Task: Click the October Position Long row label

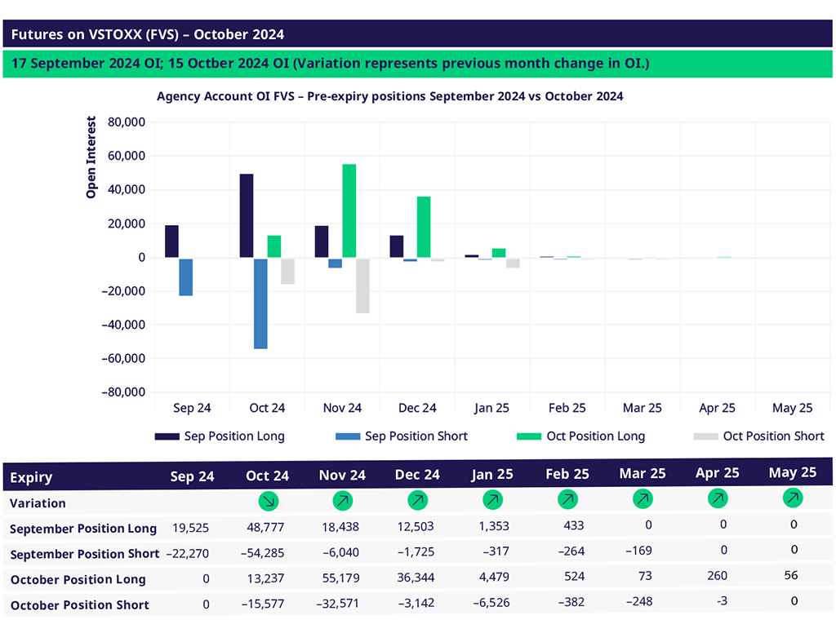Action: (78, 579)
